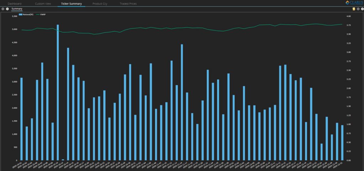Select the Ticker Summary tab
Screen dimensions: 364x171
pos(71,4)
